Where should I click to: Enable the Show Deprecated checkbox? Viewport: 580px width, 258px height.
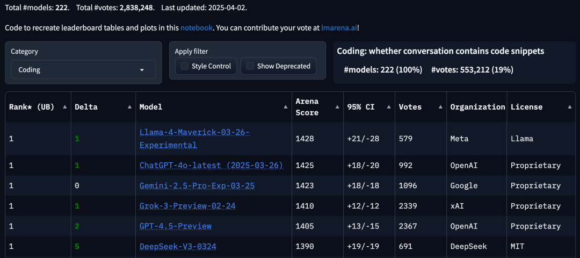coord(250,66)
